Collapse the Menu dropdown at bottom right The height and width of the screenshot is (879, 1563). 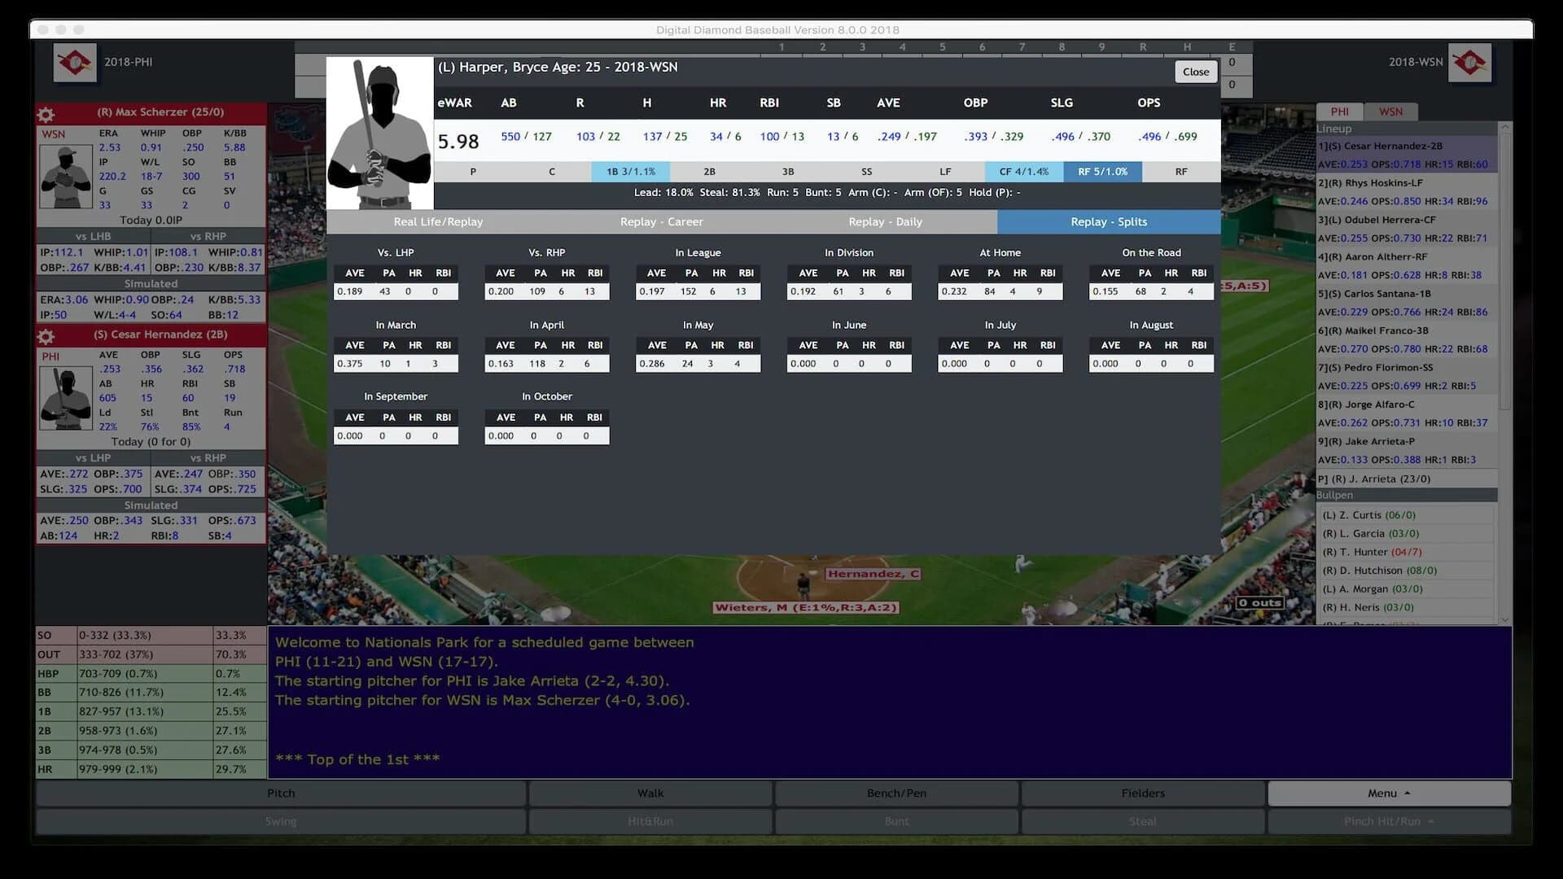pos(1388,793)
